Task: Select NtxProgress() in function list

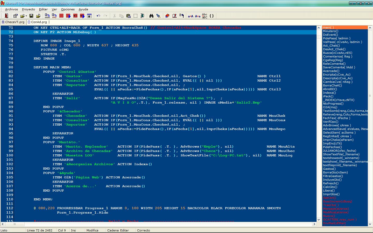Action: click(x=333, y=104)
